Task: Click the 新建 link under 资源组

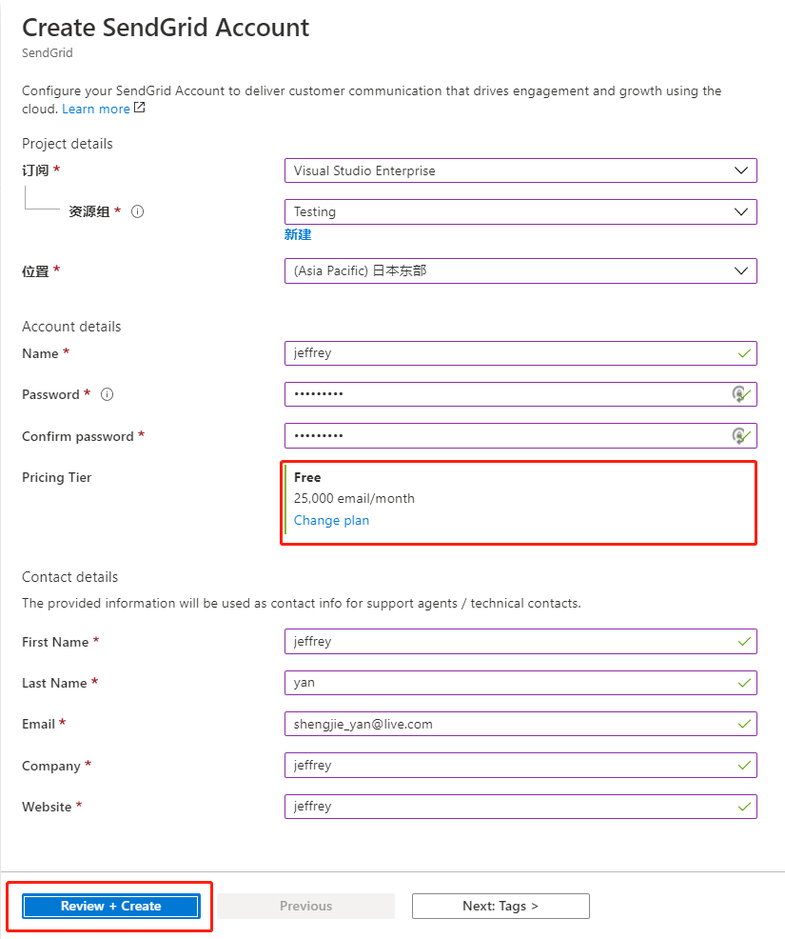Action: 297,234
